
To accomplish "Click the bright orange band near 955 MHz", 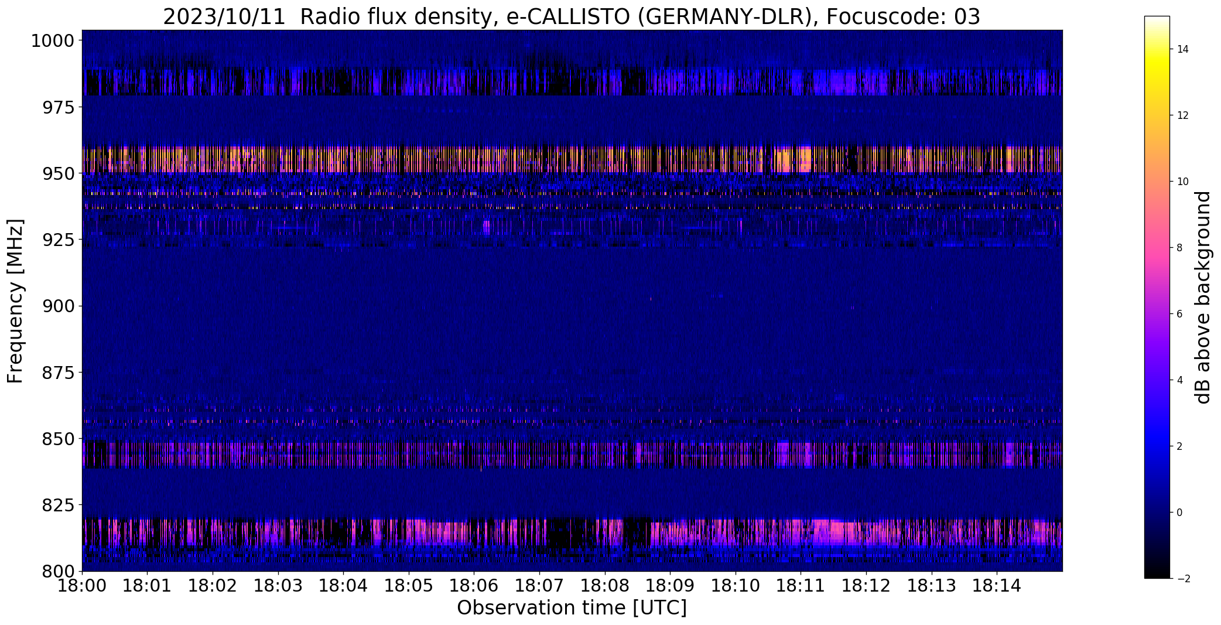I will point(572,159).
